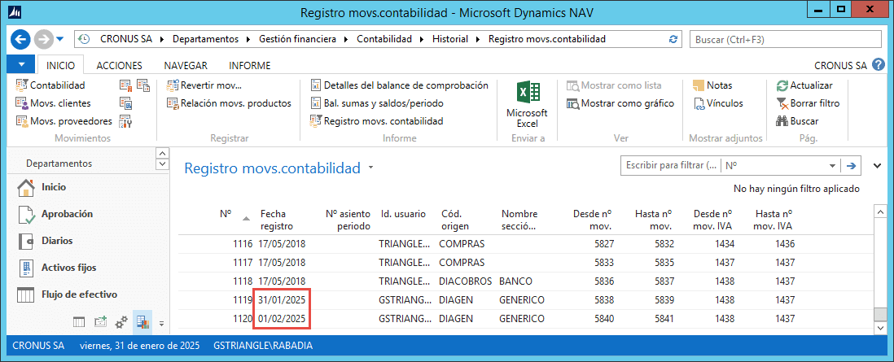Screen dimensions: 894x362
Task: Click small ledger icon with orange building
Action: tap(125, 85)
